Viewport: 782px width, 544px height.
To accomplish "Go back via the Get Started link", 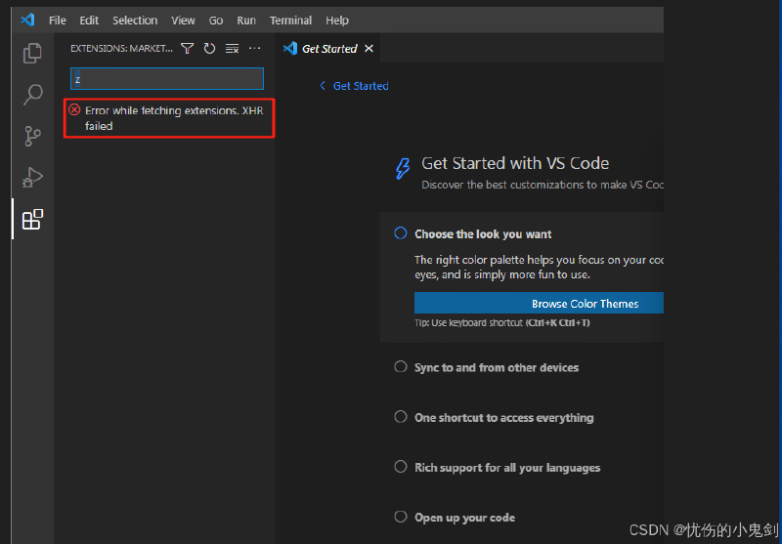I will pos(354,86).
